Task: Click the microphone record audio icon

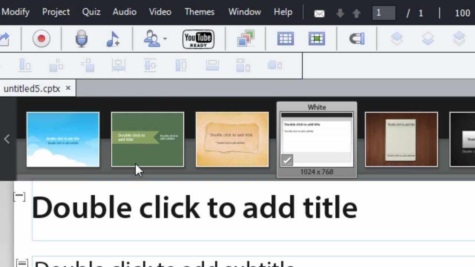Action: (81, 39)
